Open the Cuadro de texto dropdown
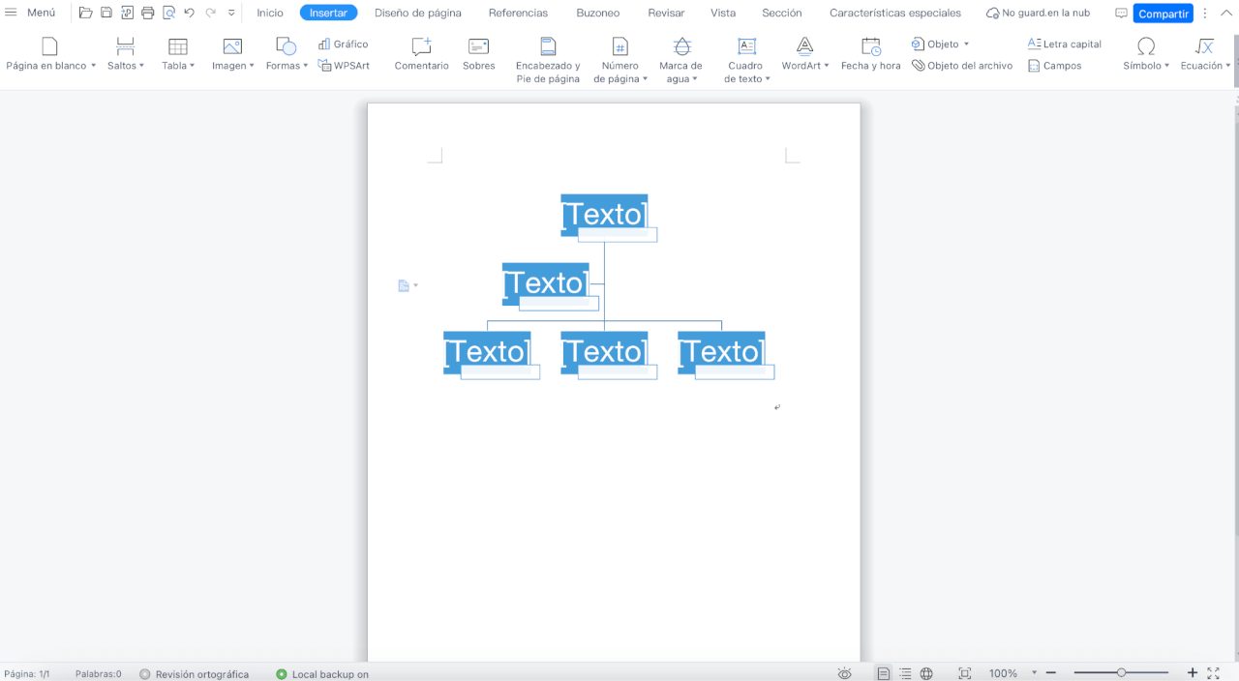The width and height of the screenshot is (1239, 681). [746, 60]
